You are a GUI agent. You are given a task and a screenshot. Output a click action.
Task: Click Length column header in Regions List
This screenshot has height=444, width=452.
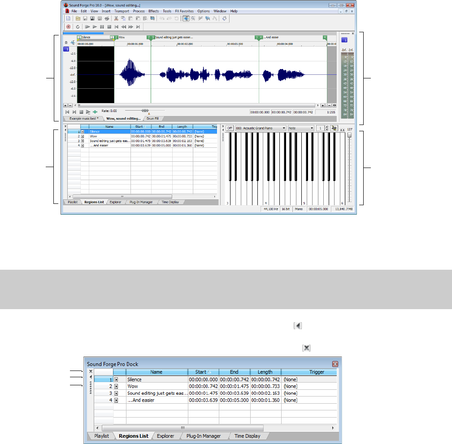183,126
